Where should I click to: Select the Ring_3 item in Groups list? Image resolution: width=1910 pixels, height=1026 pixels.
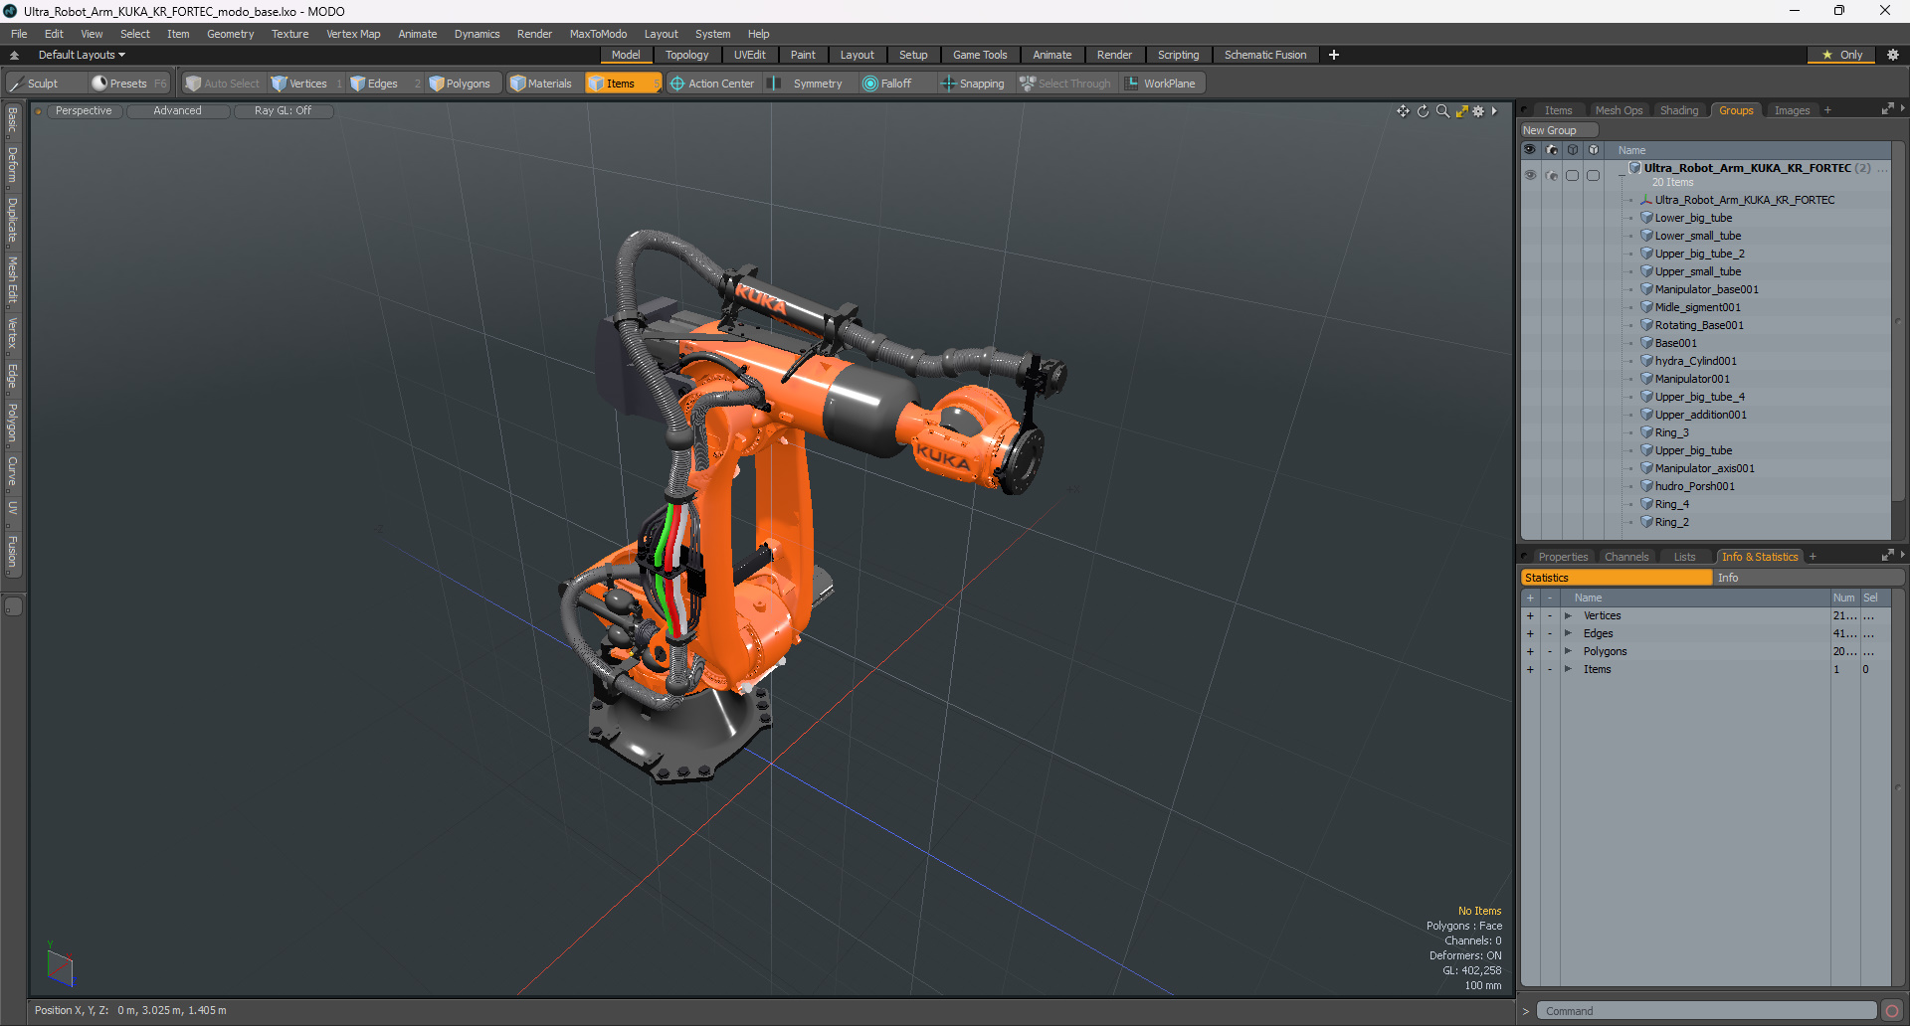(1671, 432)
